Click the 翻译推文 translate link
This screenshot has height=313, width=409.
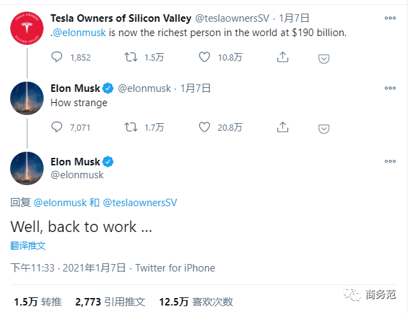click(28, 246)
